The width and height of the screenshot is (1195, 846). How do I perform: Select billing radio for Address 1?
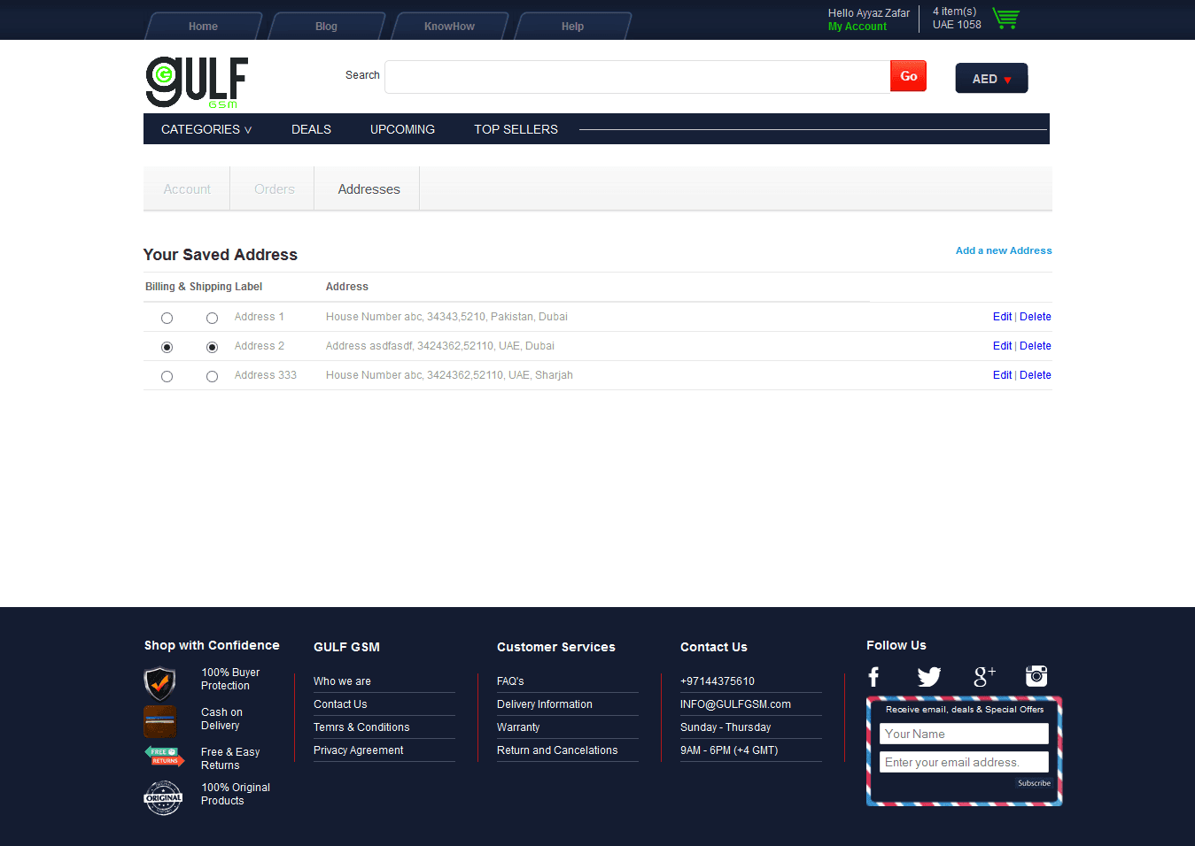click(x=167, y=318)
